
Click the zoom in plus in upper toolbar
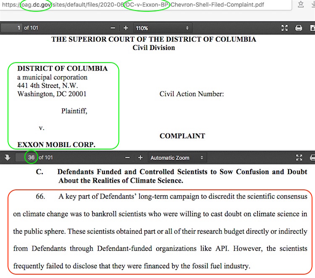[126, 28]
